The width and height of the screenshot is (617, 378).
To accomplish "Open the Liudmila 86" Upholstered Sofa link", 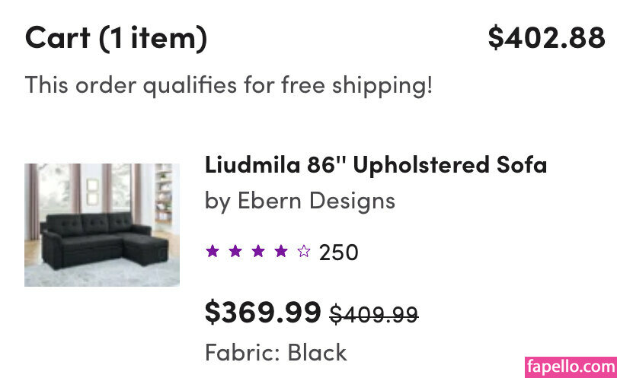I will point(376,164).
